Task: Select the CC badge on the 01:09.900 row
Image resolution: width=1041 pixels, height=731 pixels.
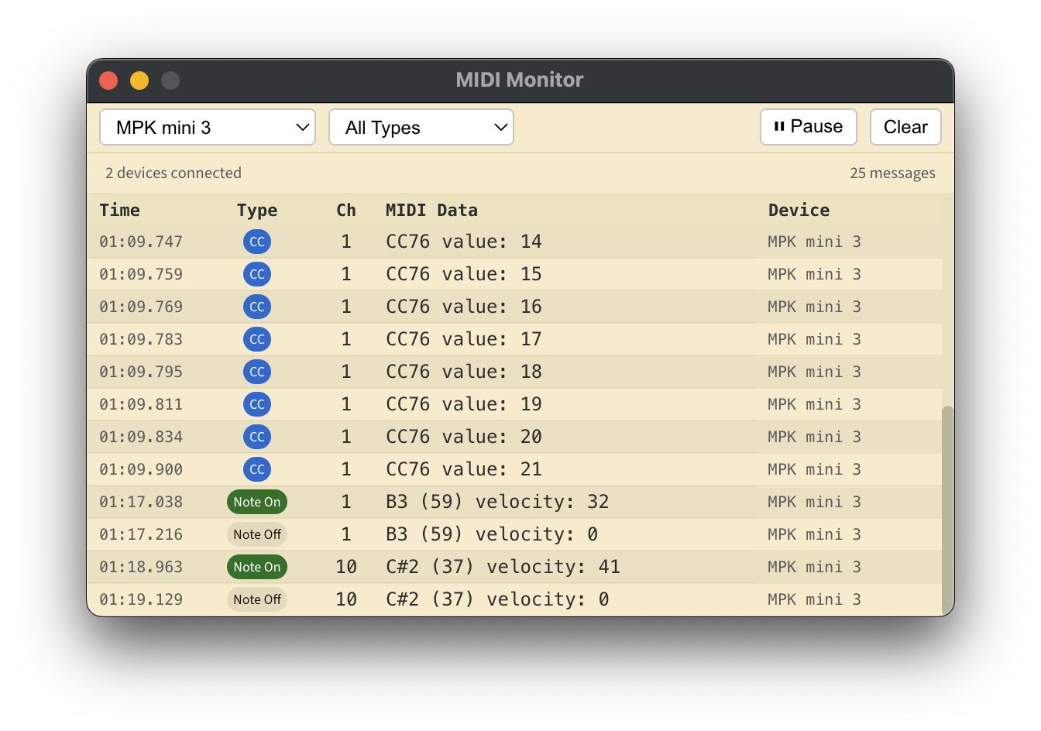Action: (256, 469)
